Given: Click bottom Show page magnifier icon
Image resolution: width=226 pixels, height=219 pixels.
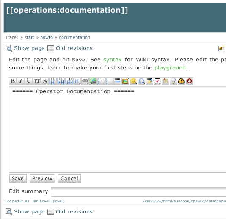Looking at the screenshot, I should (9, 212).
